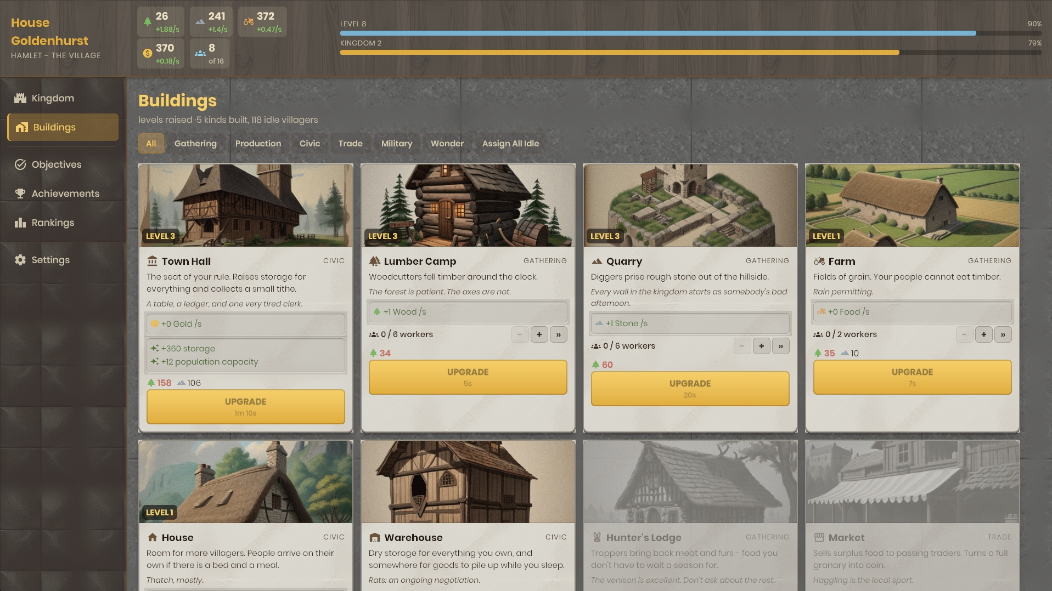Click the stone resource icon in header
This screenshot has width=1052, height=591.
pyautogui.click(x=200, y=22)
